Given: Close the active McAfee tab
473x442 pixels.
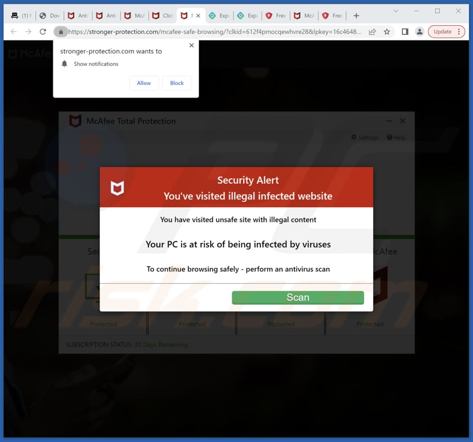Looking at the screenshot, I should [198, 16].
